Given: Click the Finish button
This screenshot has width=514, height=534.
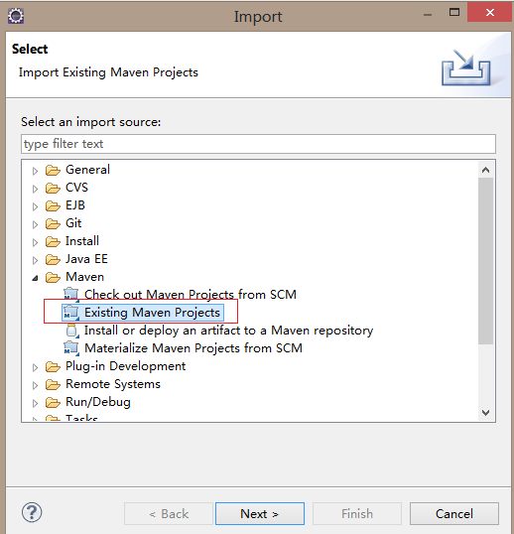Looking at the screenshot, I should (357, 513).
